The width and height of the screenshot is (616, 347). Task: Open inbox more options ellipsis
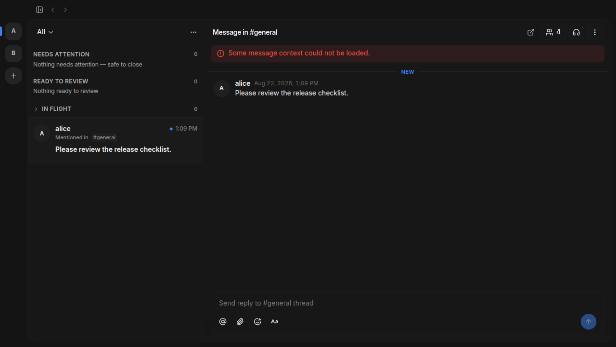193,32
